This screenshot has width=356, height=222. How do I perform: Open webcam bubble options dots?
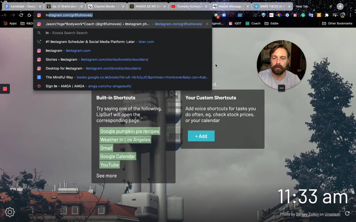(x=281, y=88)
